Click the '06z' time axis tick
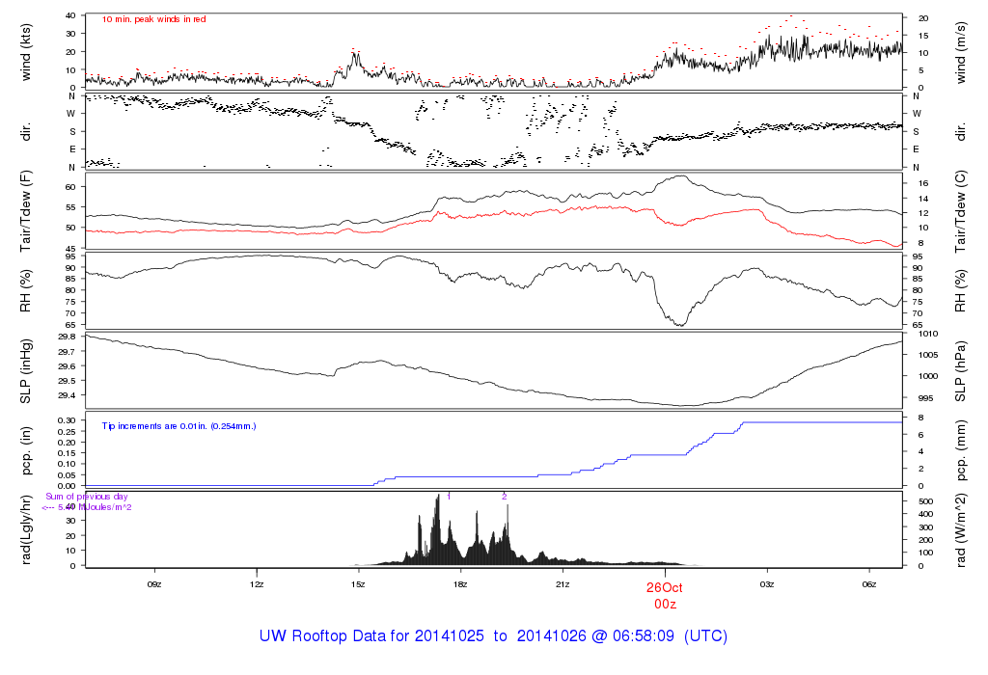 tap(869, 584)
